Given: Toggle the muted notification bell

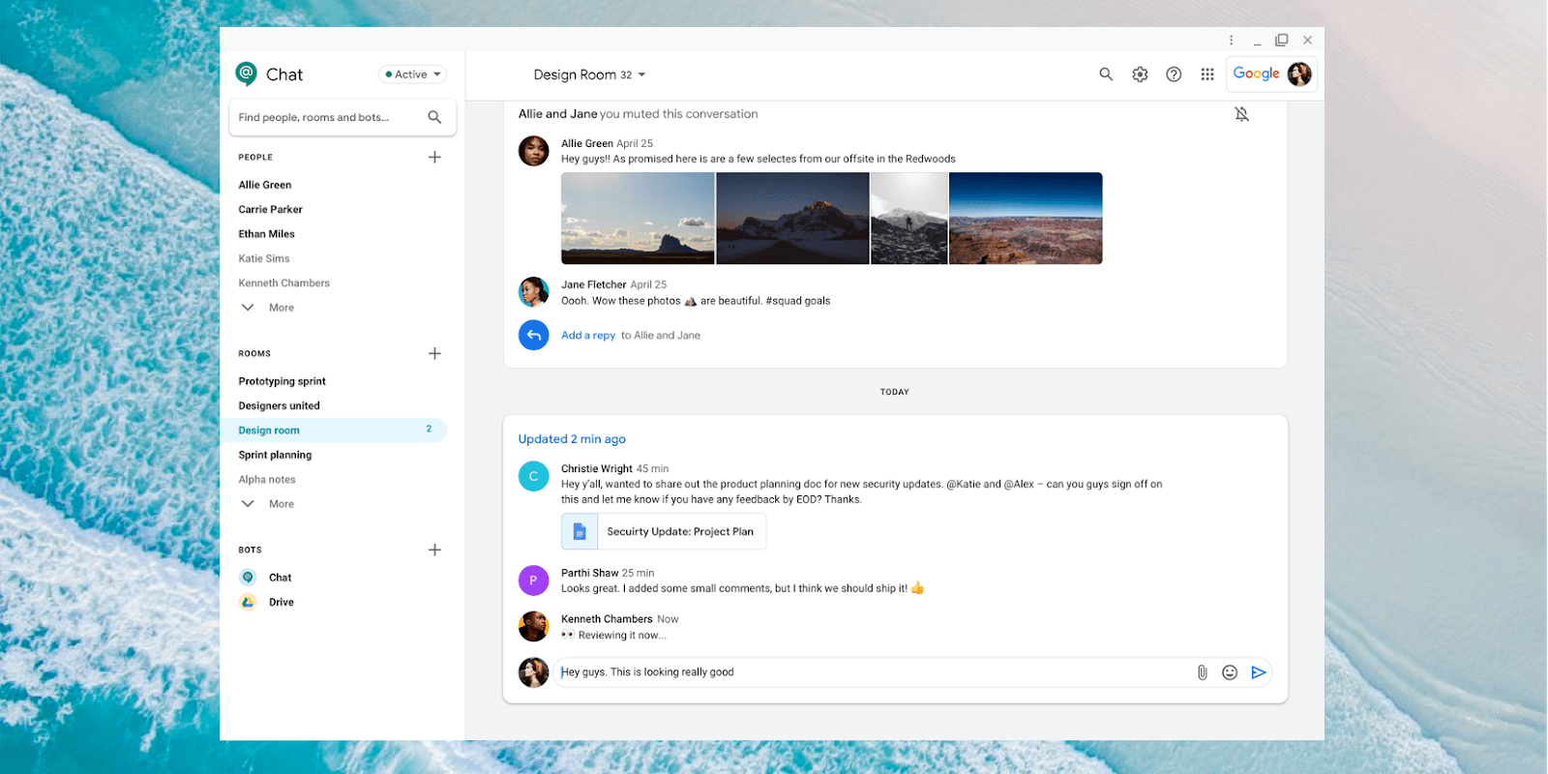Looking at the screenshot, I should pyautogui.click(x=1241, y=114).
